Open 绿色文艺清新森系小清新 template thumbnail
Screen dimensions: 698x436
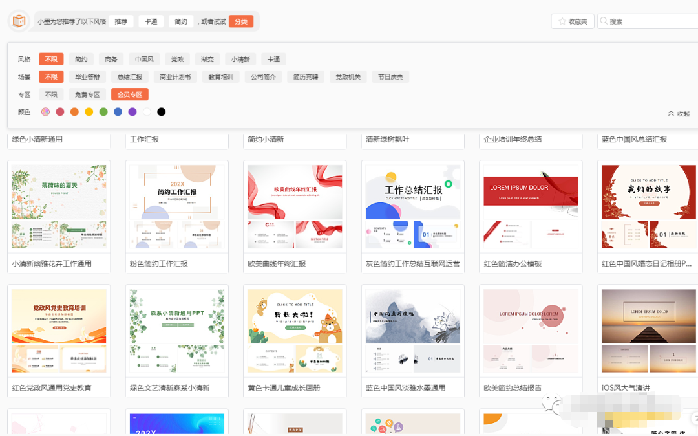(x=176, y=331)
